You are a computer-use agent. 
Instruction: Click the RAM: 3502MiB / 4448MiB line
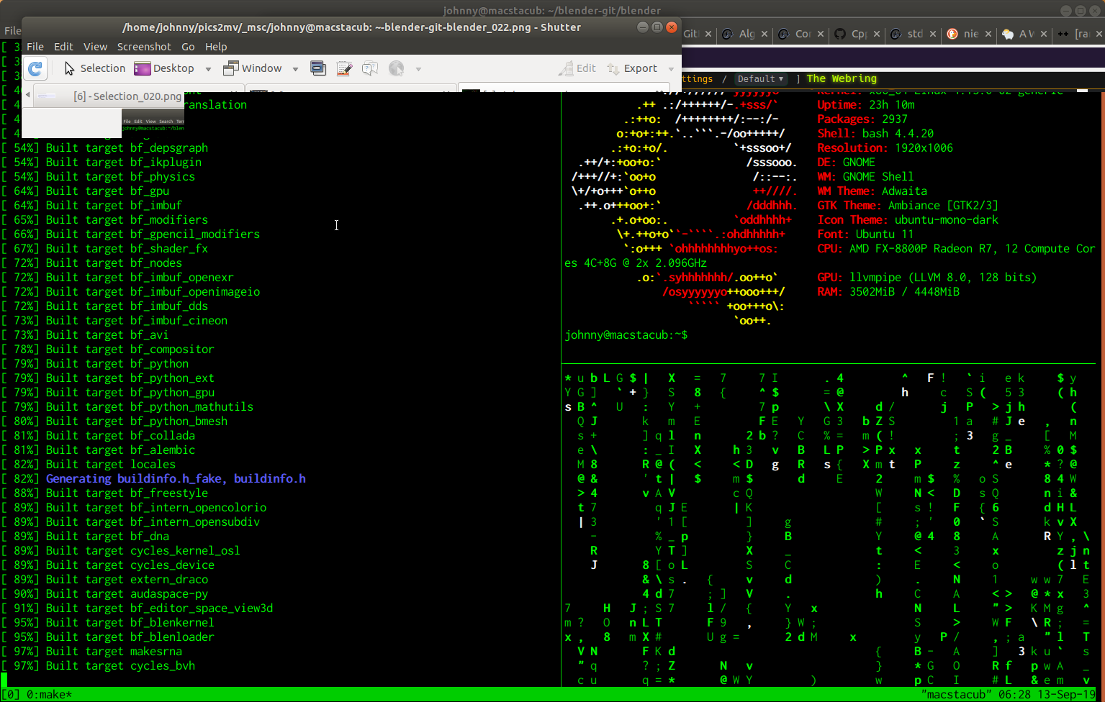(x=888, y=292)
